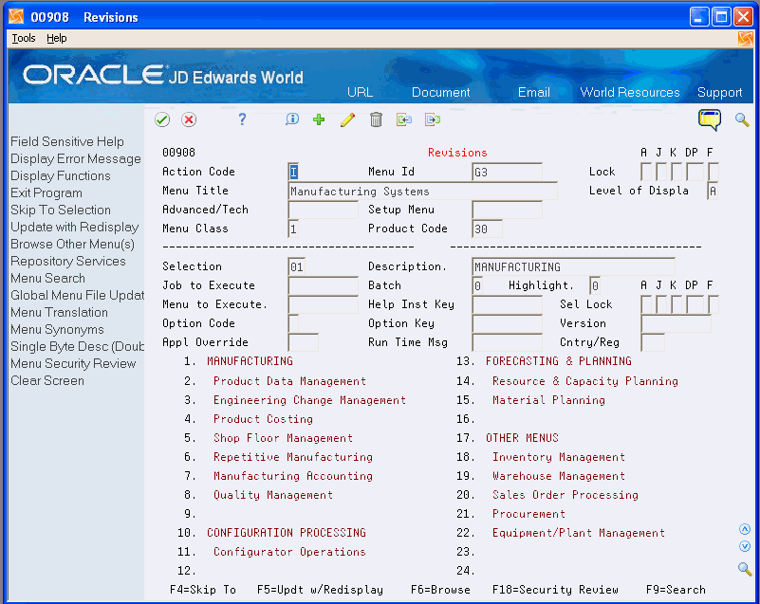Click F18=Security Review function key

[x=555, y=590]
